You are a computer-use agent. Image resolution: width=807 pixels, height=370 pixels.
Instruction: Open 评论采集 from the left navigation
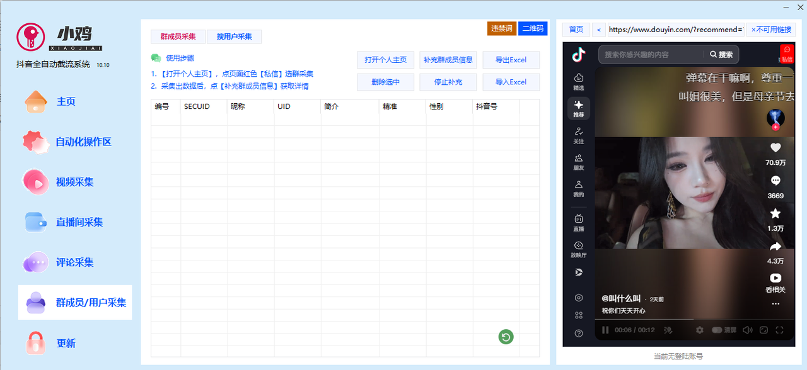[x=74, y=262]
